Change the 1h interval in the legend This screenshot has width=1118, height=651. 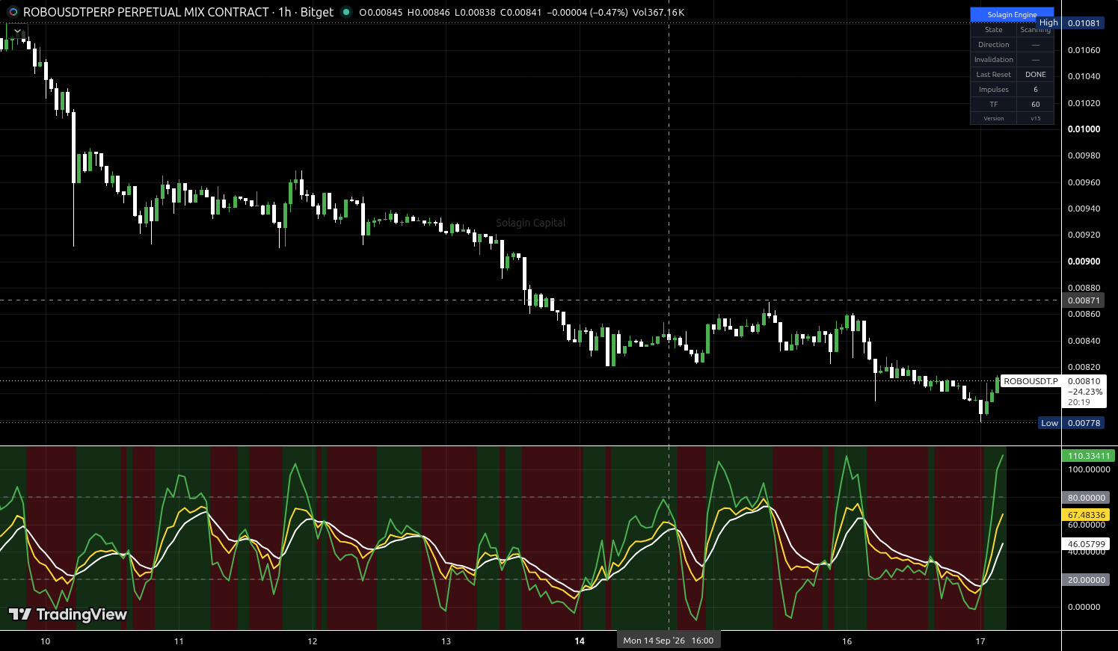point(285,12)
